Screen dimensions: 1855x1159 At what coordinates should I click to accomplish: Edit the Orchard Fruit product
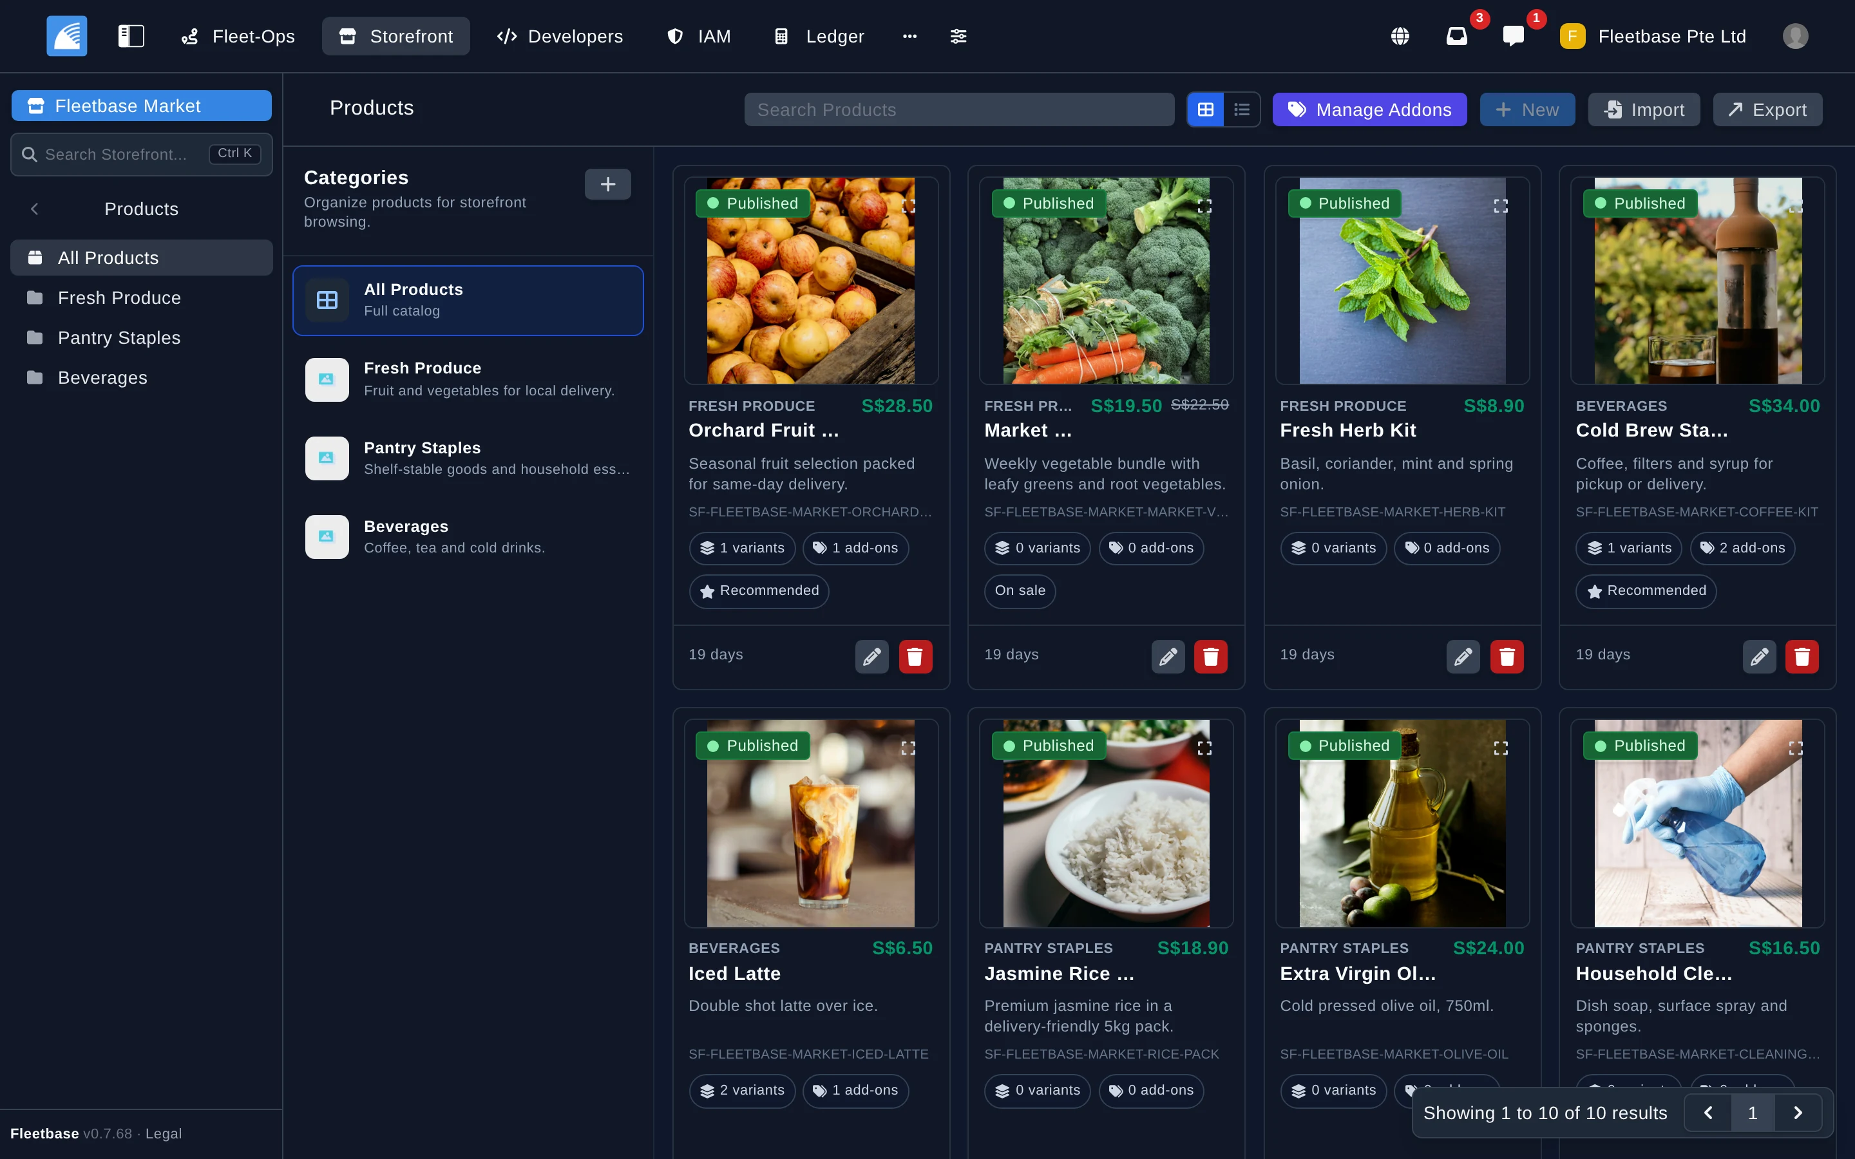coord(871,656)
